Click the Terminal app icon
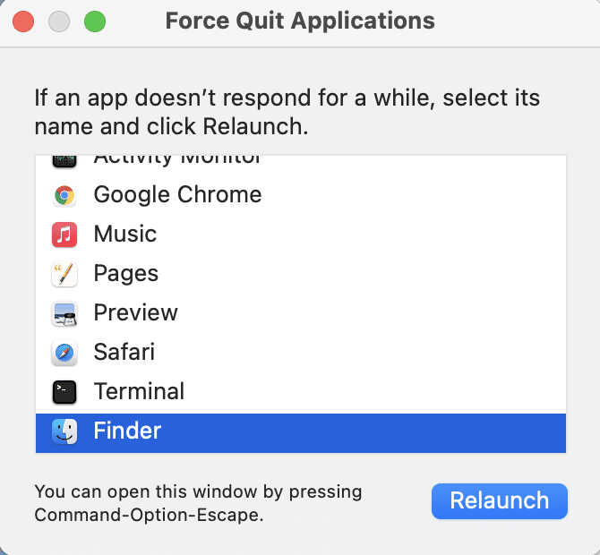Screen dimensions: 600x555 tap(64, 392)
